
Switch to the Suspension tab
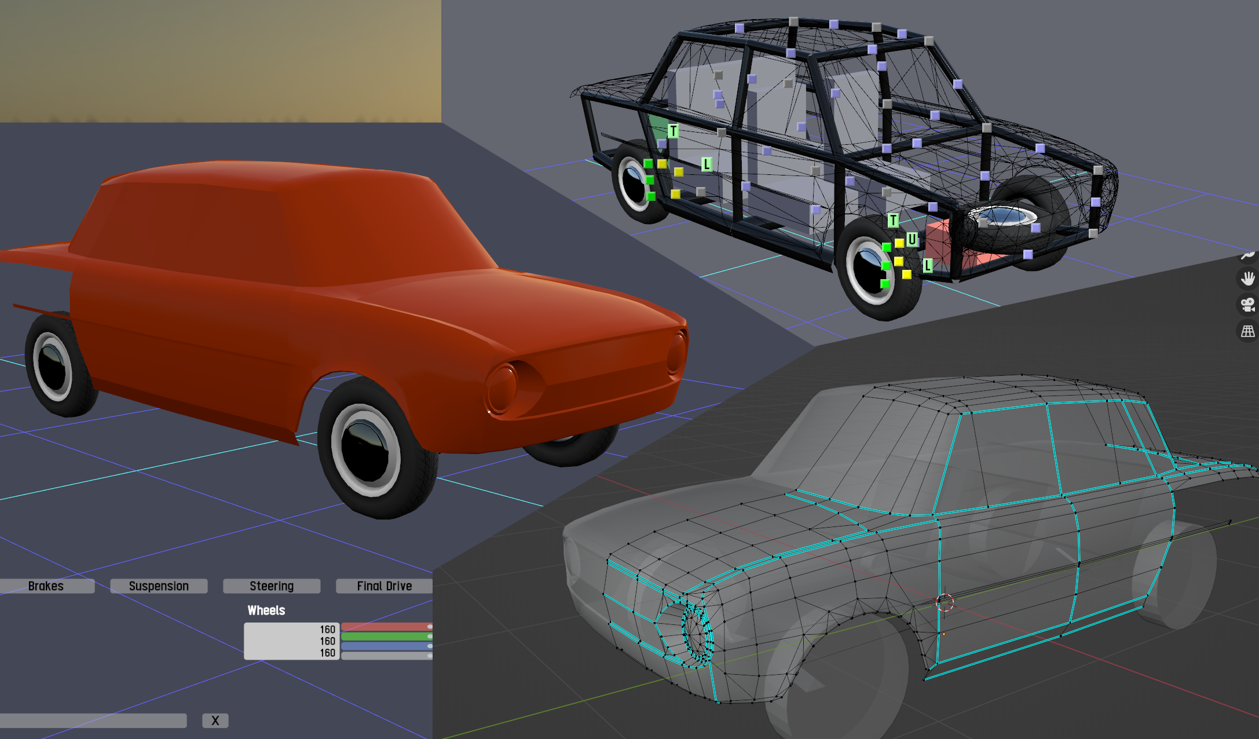(x=159, y=586)
